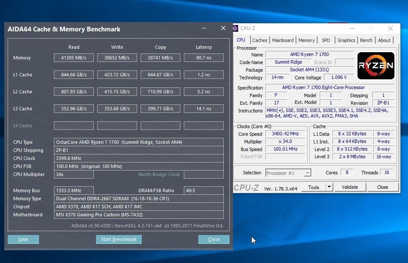Image resolution: width=408 pixels, height=263 pixels.
Task: Click the Multiplier value x 34.0
Action: click(285, 141)
